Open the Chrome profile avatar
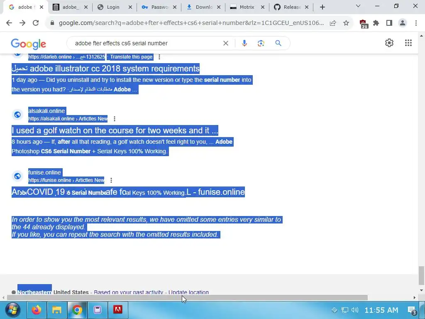The width and height of the screenshot is (425, 319). [x=403, y=23]
